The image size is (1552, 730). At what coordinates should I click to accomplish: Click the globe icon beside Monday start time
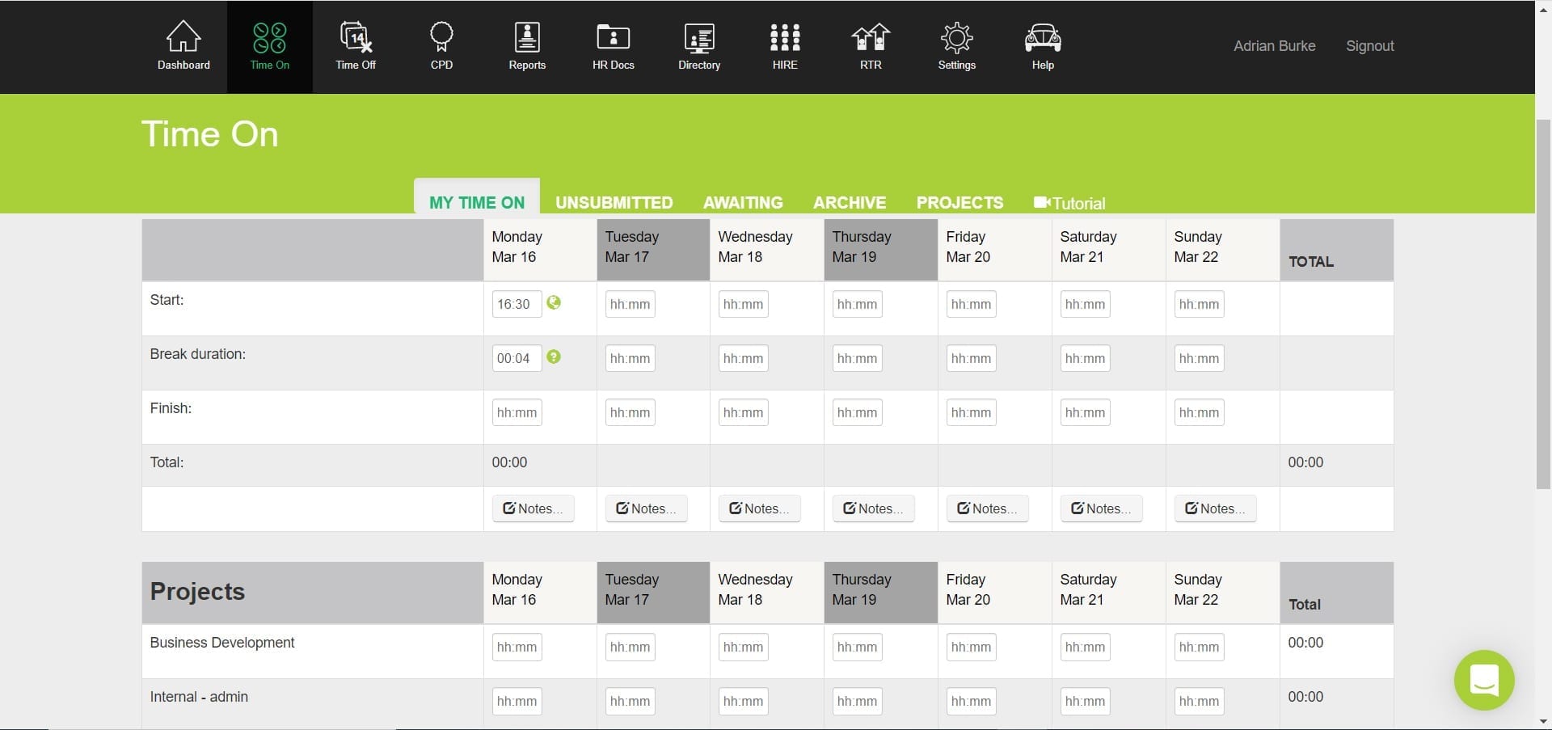(554, 302)
